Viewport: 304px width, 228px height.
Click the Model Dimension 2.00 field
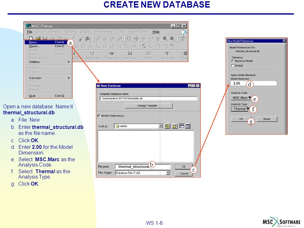(253, 83)
